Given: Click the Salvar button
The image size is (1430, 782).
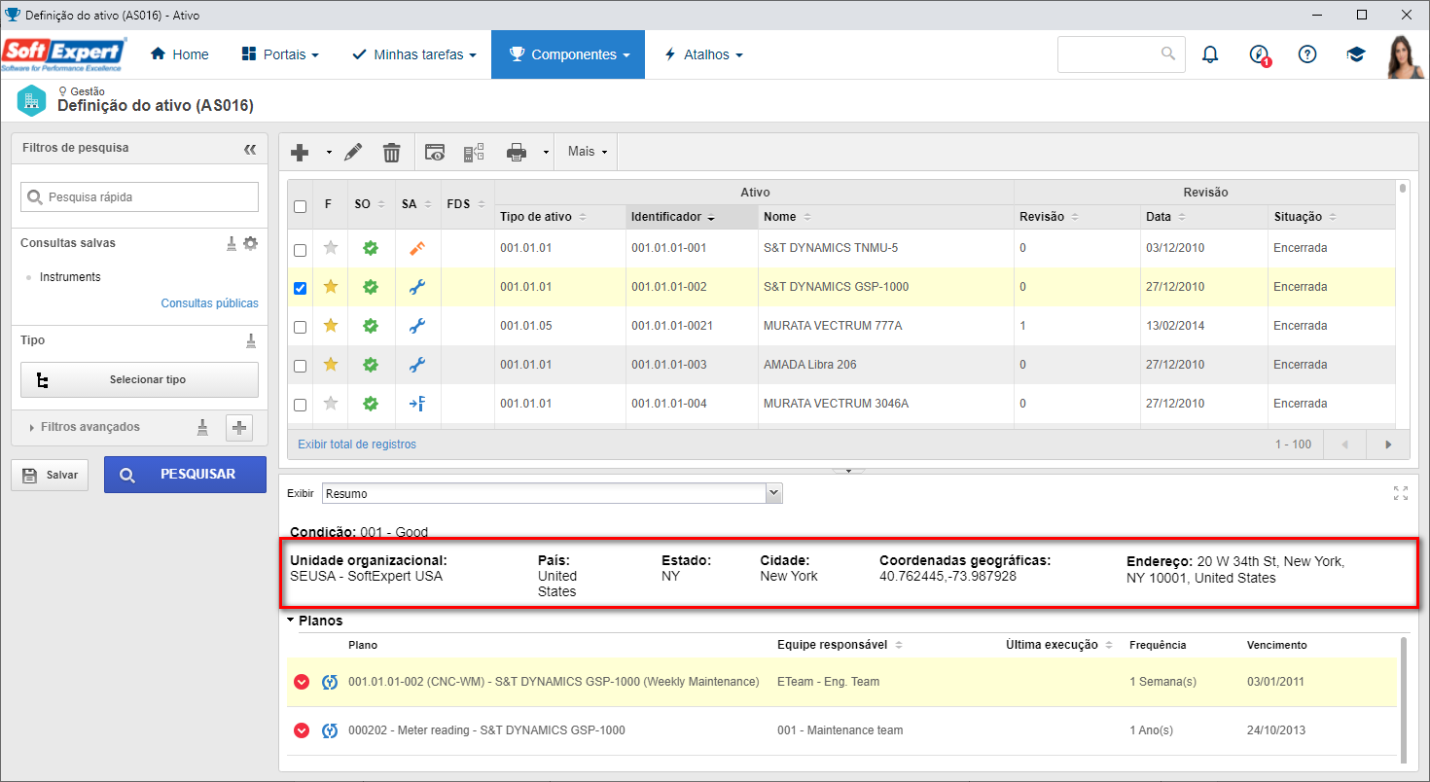Looking at the screenshot, I should tap(50, 475).
